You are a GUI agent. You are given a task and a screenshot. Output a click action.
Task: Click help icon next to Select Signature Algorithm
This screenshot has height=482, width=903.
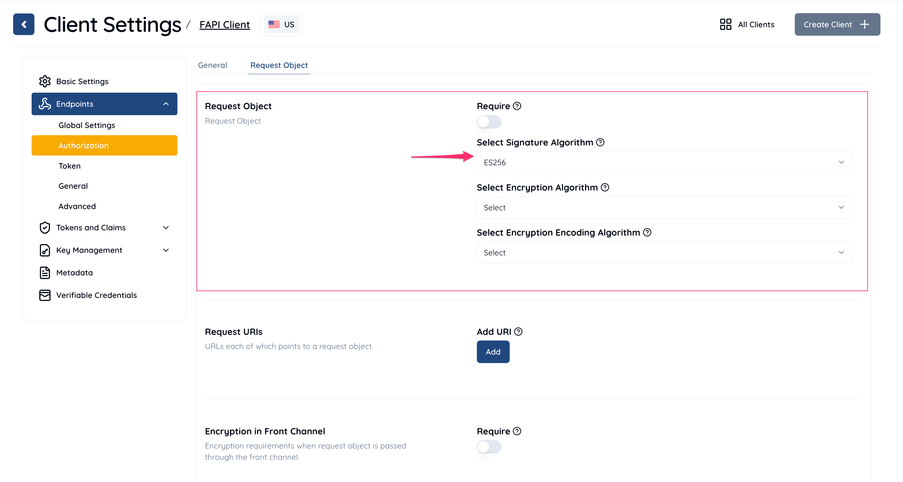[x=600, y=142]
